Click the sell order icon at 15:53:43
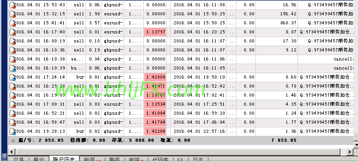358x163 pixels. (x=13, y=5)
